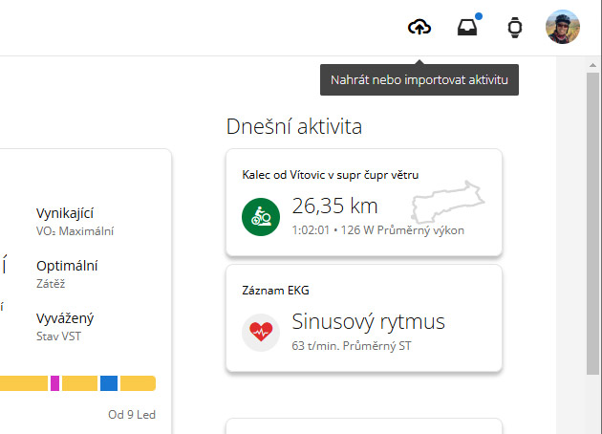Click the last yellow segment of training bar

pos(138,383)
